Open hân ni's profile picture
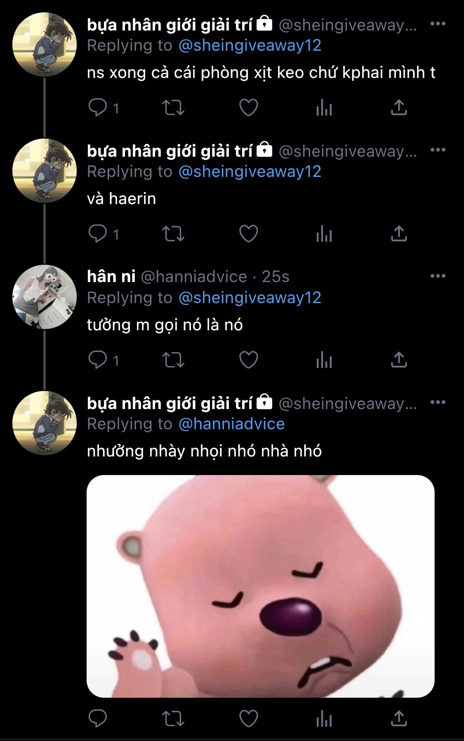464x741 pixels. click(x=45, y=296)
